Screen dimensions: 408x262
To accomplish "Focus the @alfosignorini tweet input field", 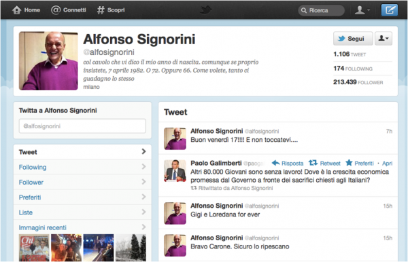I will tap(82, 126).
